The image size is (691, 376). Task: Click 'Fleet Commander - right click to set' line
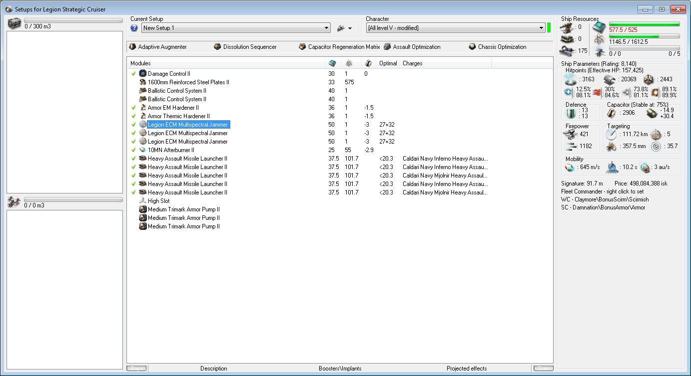(603, 191)
